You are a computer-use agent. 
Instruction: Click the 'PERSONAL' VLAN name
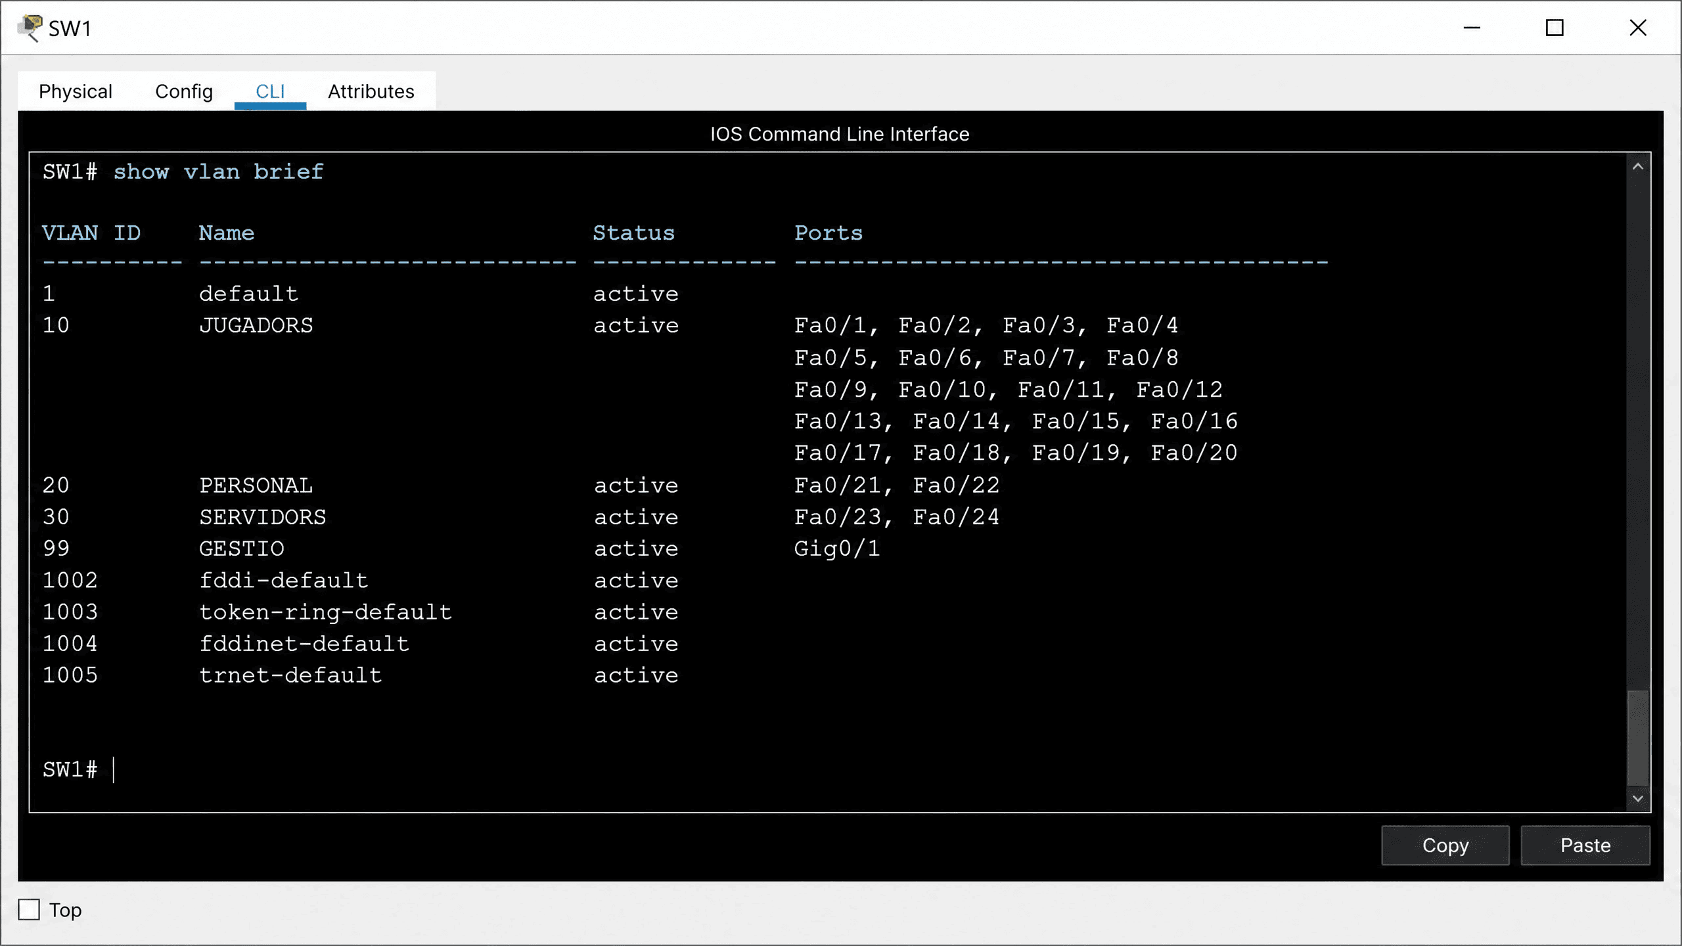256,485
